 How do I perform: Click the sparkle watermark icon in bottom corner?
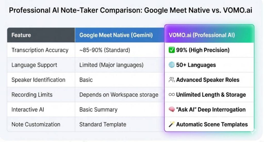tap(253, 131)
